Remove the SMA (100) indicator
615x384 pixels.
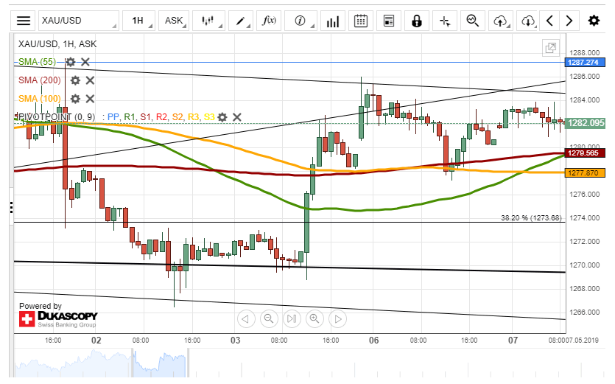pyautogui.click(x=90, y=99)
